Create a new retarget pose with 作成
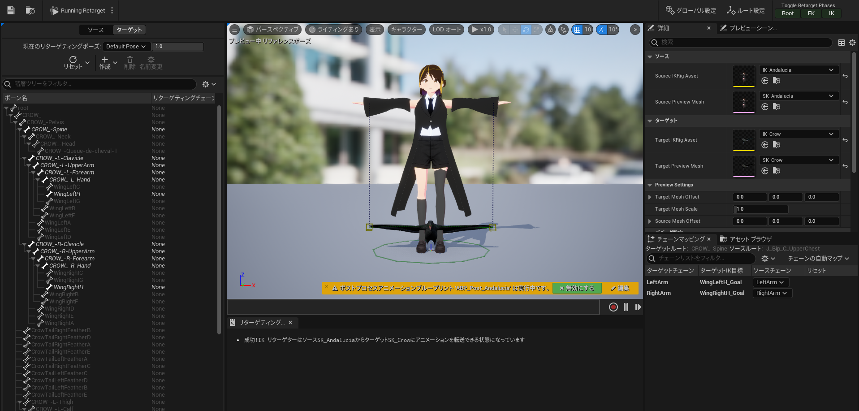The image size is (859, 411). pos(106,63)
